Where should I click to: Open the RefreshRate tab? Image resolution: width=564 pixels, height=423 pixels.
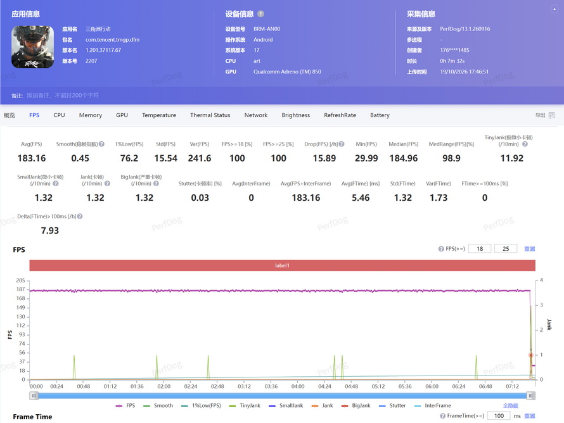click(340, 115)
